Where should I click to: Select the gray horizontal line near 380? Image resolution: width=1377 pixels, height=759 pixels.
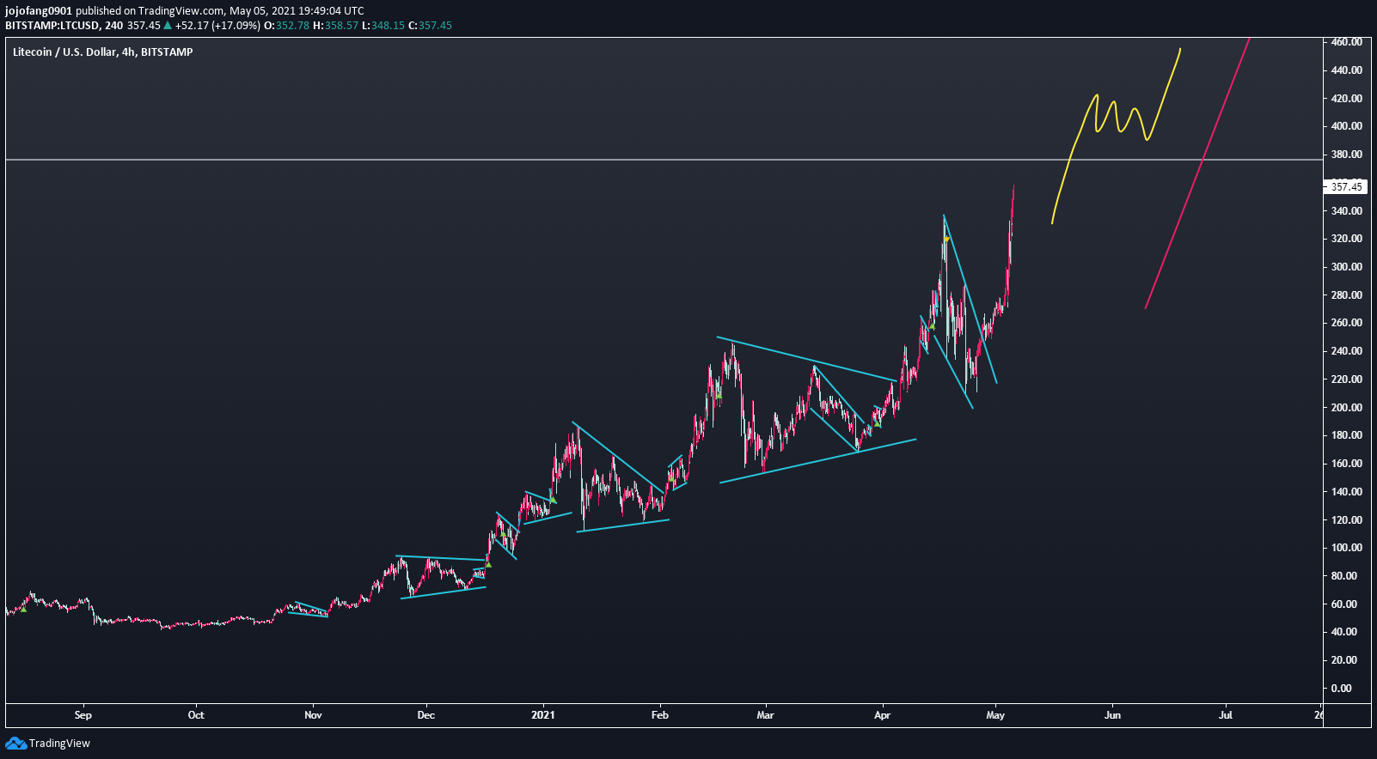[664, 160]
